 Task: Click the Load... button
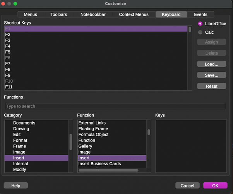211,64
